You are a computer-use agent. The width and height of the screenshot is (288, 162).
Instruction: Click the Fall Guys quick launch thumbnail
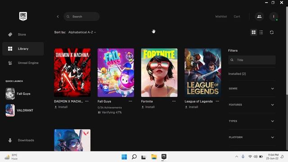pos(10,94)
